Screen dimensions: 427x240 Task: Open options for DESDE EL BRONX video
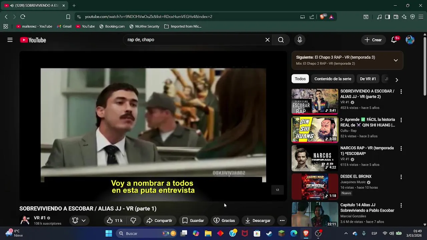[401, 177]
